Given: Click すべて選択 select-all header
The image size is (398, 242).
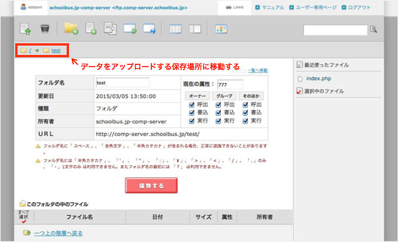Looking at the screenshot, I should coord(24,215).
